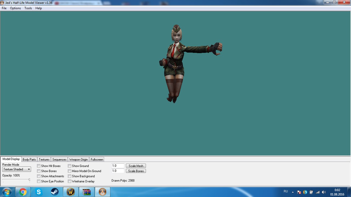Viewport: 351px width, 197px height.
Task: Enable Show Hit Boxes
Action: point(39,166)
